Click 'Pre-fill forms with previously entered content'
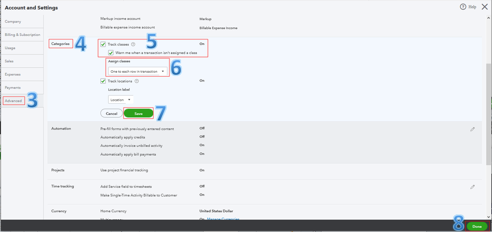This screenshot has height=232, width=492. coord(137,129)
